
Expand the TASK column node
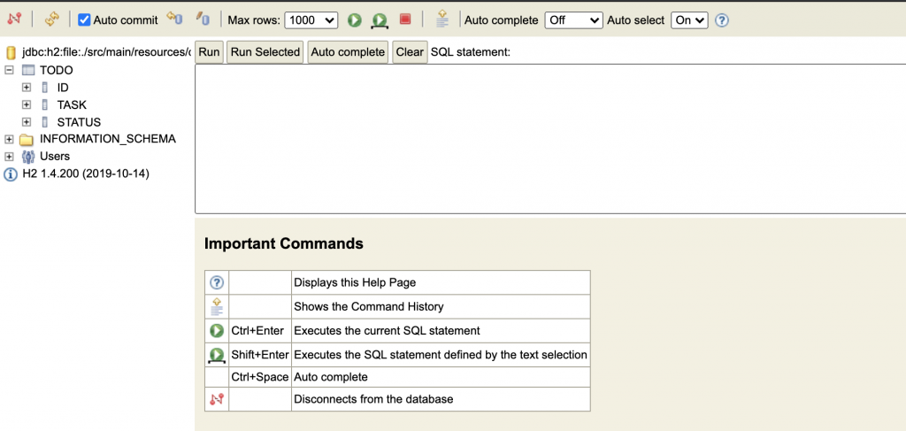click(x=26, y=104)
